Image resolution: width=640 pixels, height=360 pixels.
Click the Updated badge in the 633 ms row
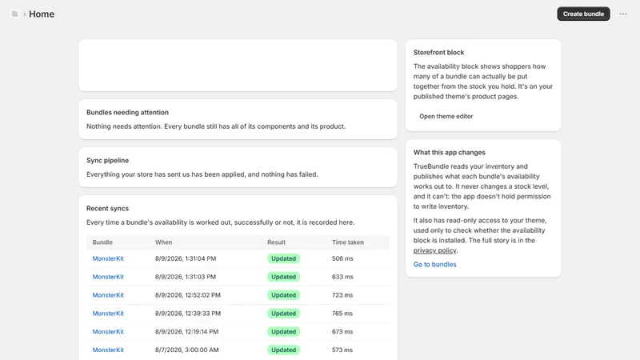click(284, 277)
